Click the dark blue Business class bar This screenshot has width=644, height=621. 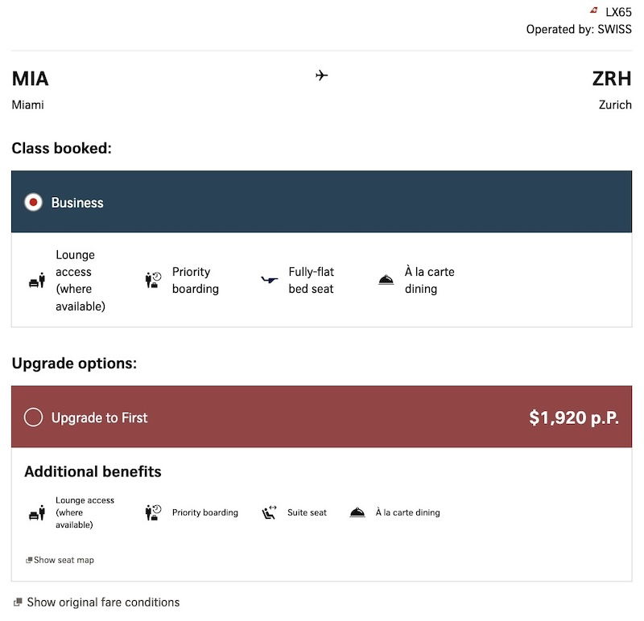tap(322, 202)
